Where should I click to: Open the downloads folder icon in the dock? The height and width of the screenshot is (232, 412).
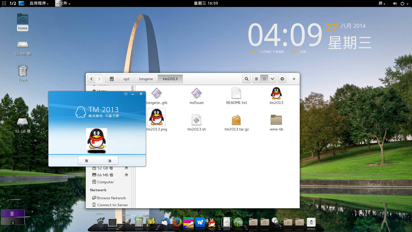point(288,222)
